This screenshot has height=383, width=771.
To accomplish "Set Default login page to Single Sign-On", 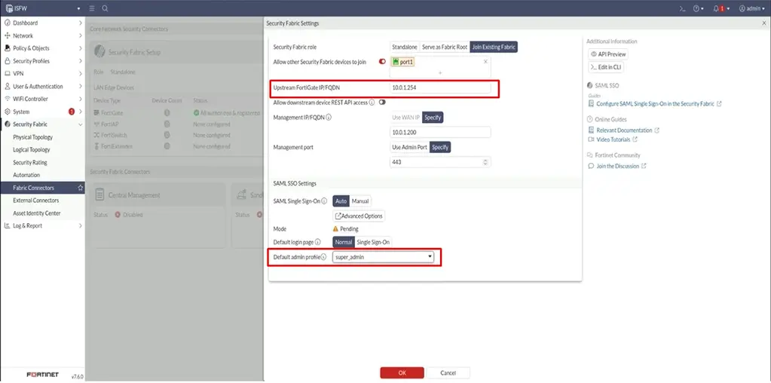I will click(x=373, y=242).
